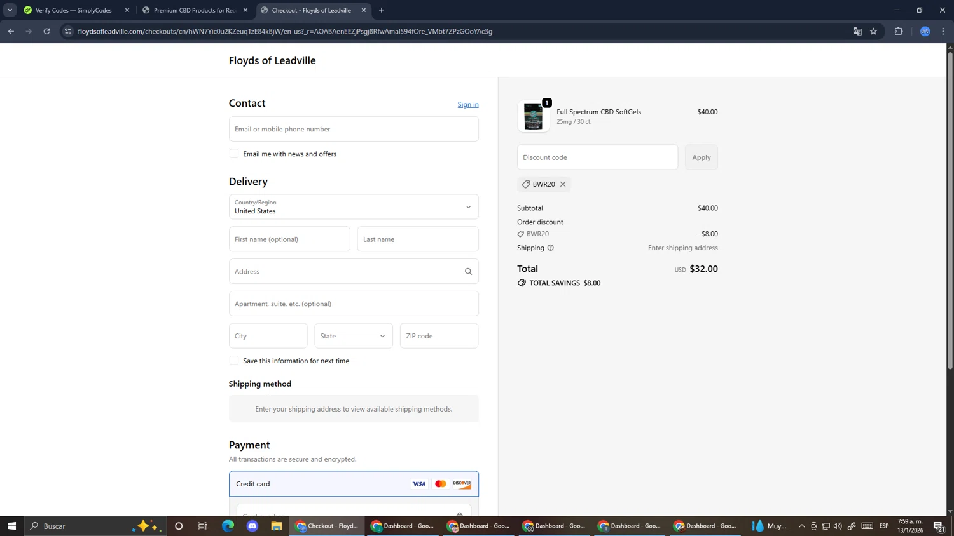Click the address search magnifier icon
954x536 pixels.
pyautogui.click(x=468, y=272)
